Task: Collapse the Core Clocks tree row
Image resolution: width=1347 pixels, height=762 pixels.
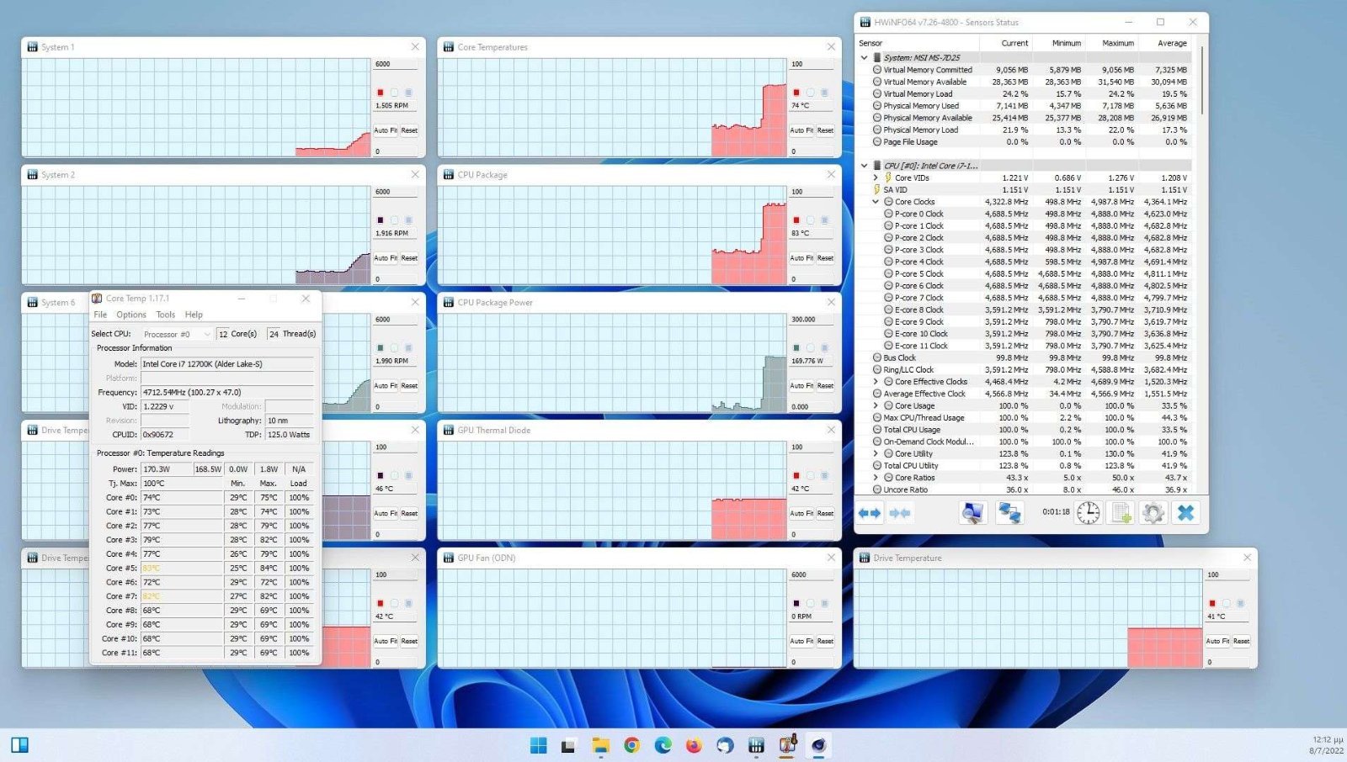Action: (876, 202)
